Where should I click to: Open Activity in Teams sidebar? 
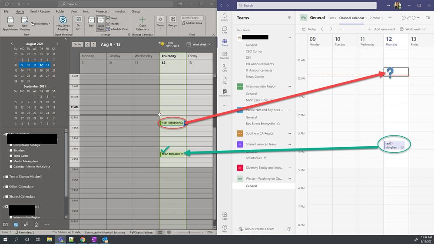pos(225,17)
